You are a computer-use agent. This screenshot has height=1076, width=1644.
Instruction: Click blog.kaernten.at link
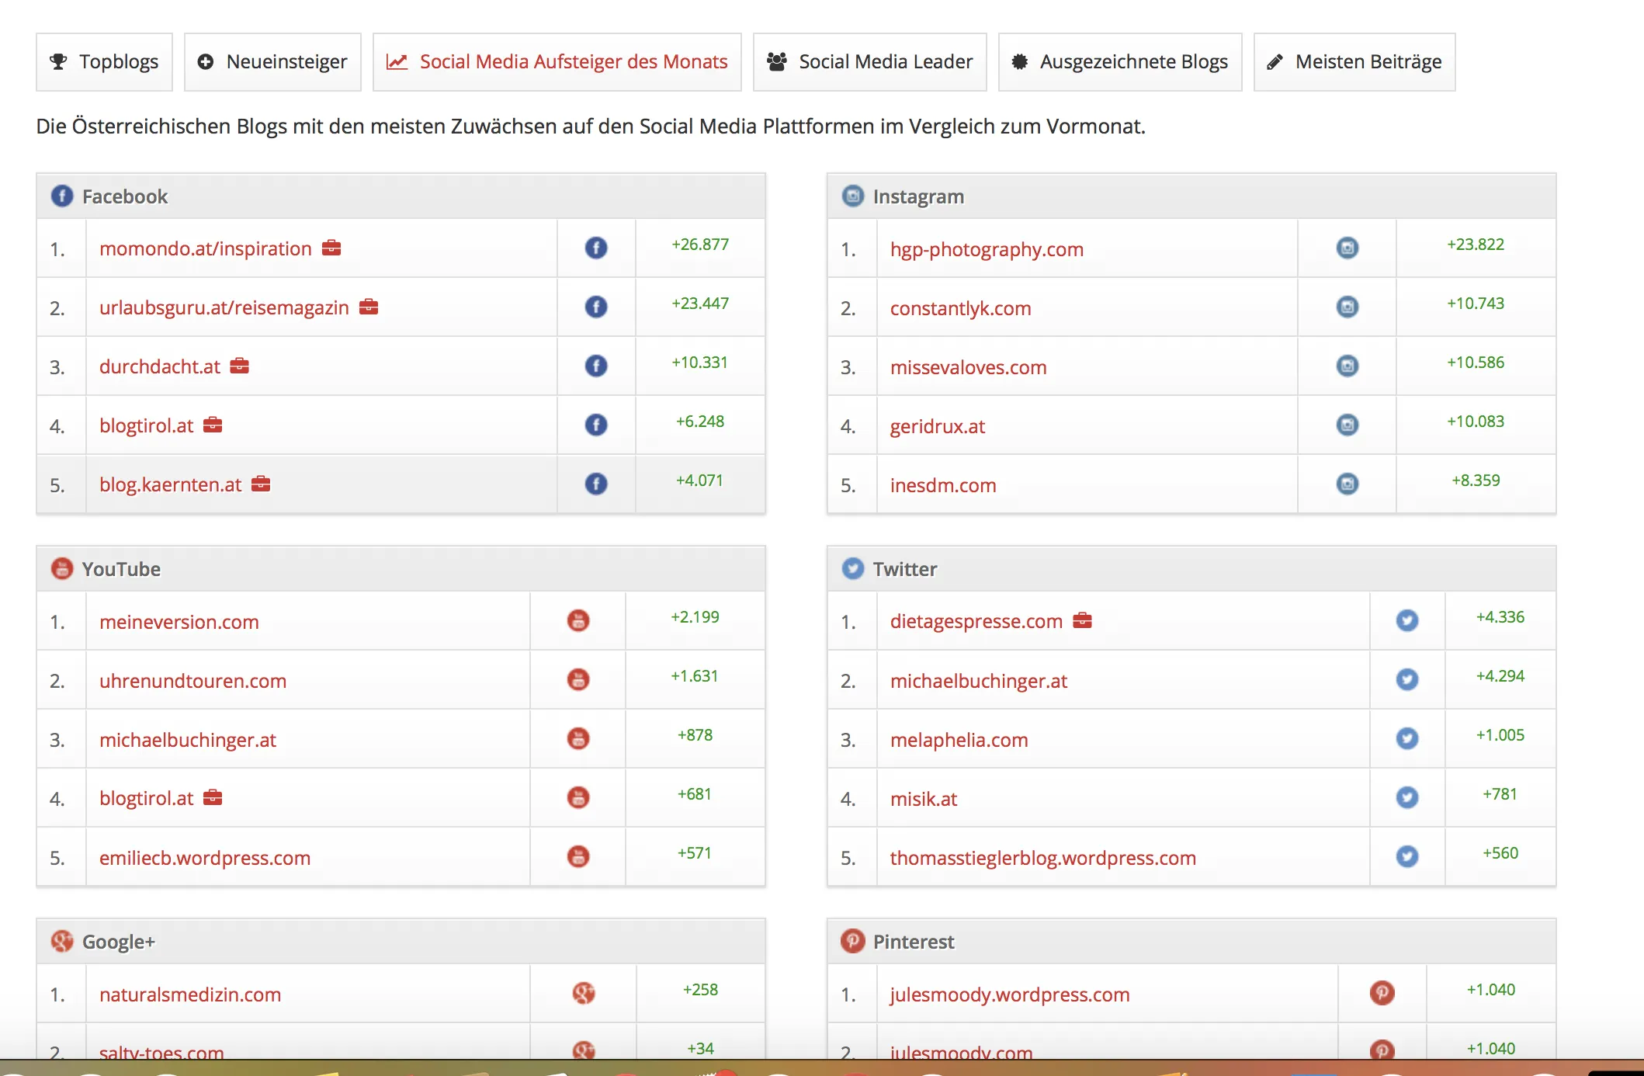170,484
